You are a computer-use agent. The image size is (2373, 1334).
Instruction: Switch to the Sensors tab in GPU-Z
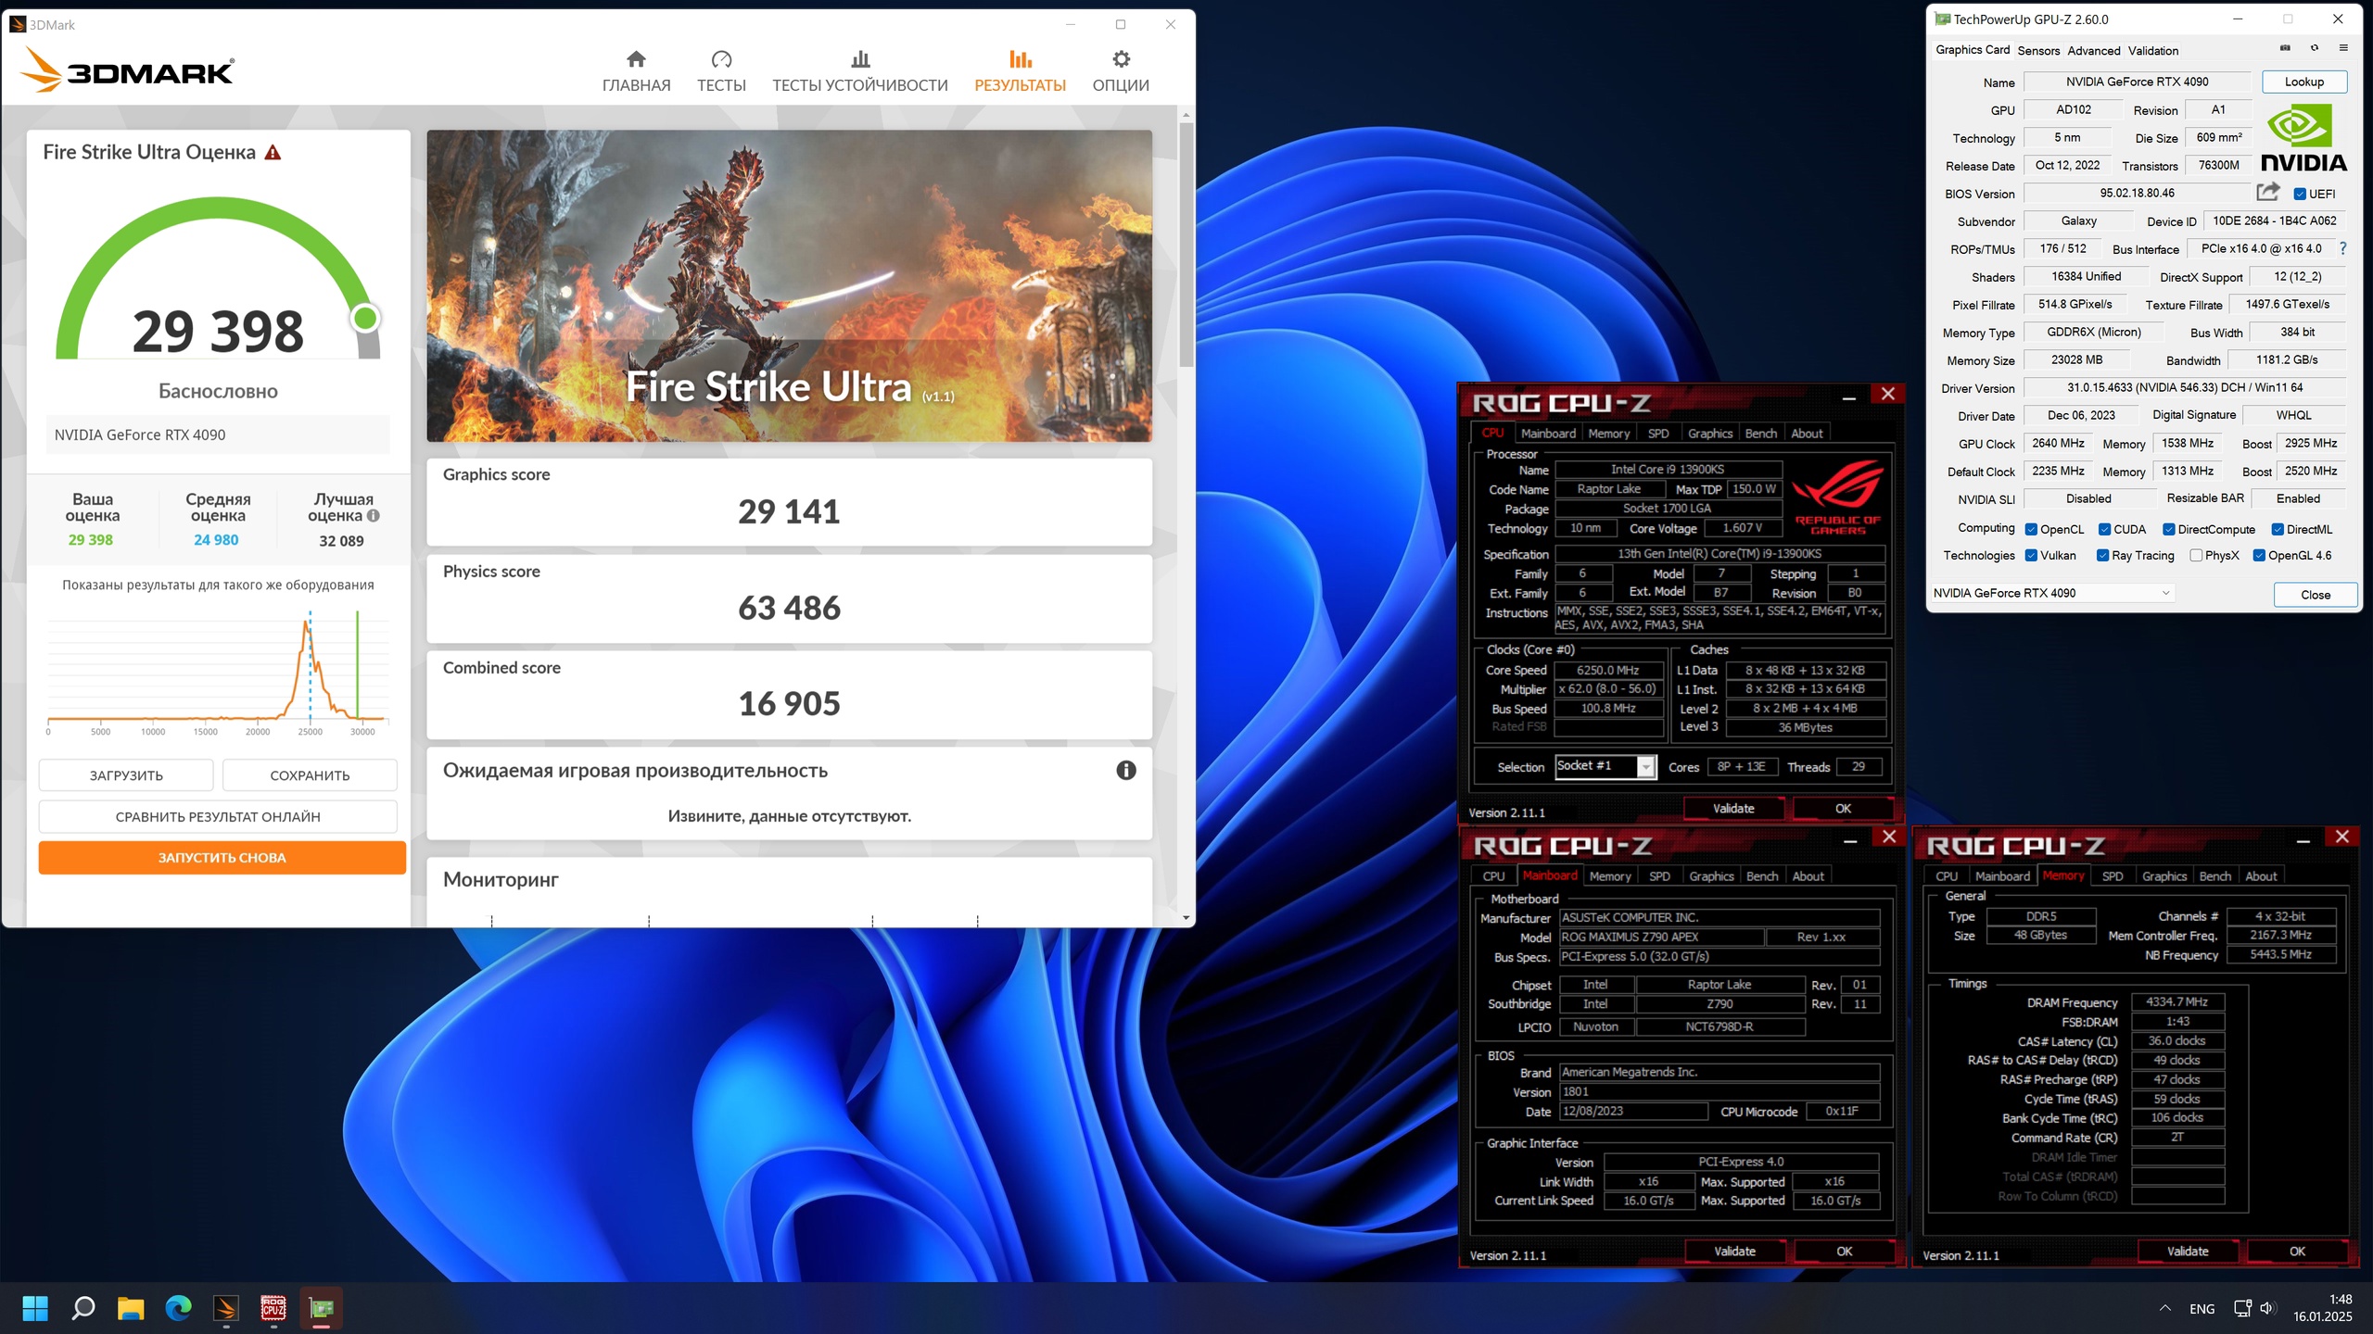pos(2038,51)
